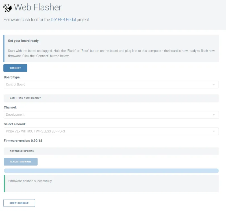This screenshot has width=226, height=211.
Task: Click the Connect button
Action: click(15, 68)
